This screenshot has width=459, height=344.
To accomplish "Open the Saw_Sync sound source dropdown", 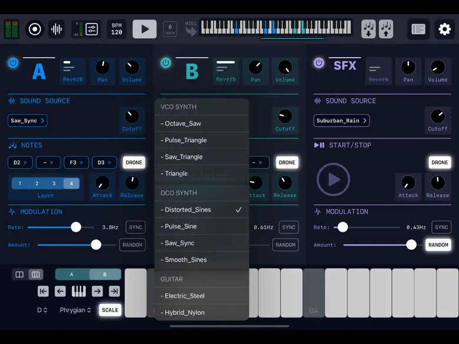I will click(27, 121).
